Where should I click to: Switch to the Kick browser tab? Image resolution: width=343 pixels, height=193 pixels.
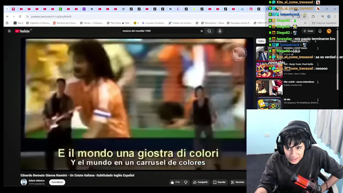click(x=61, y=9)
